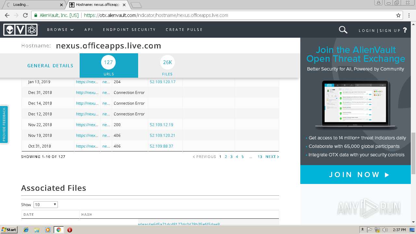Click IP address 52.109.12.19
Viewport: 416px width, 234px height.
pyautogui.click(x=162, y=125)
